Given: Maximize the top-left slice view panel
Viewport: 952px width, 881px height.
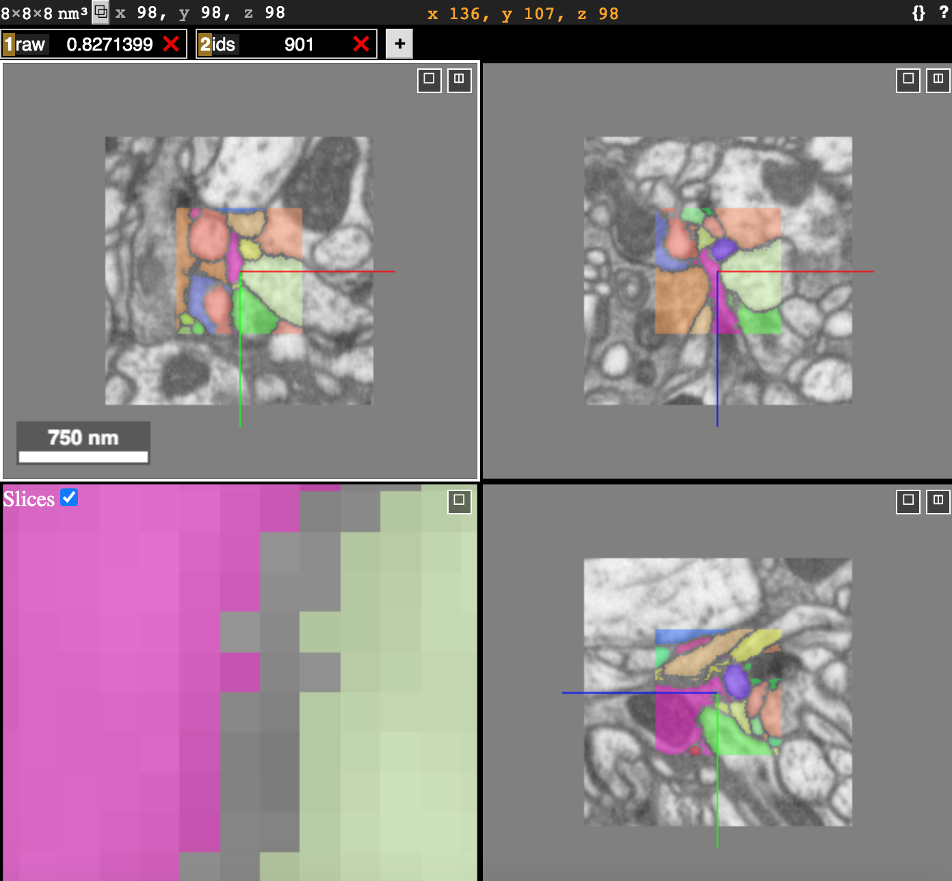Looking at the screenshot, I should 429,80.
